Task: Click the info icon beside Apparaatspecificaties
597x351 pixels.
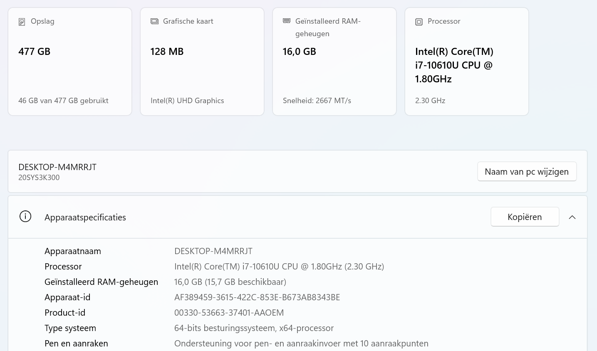Action: click(x=25, y=216)
